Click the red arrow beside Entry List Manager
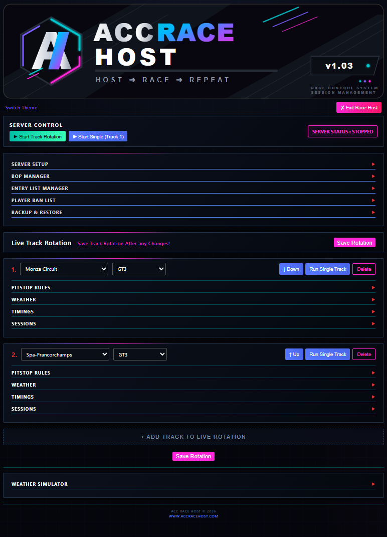This screenshot has width=387, height=537. click(x=373, y=189)
